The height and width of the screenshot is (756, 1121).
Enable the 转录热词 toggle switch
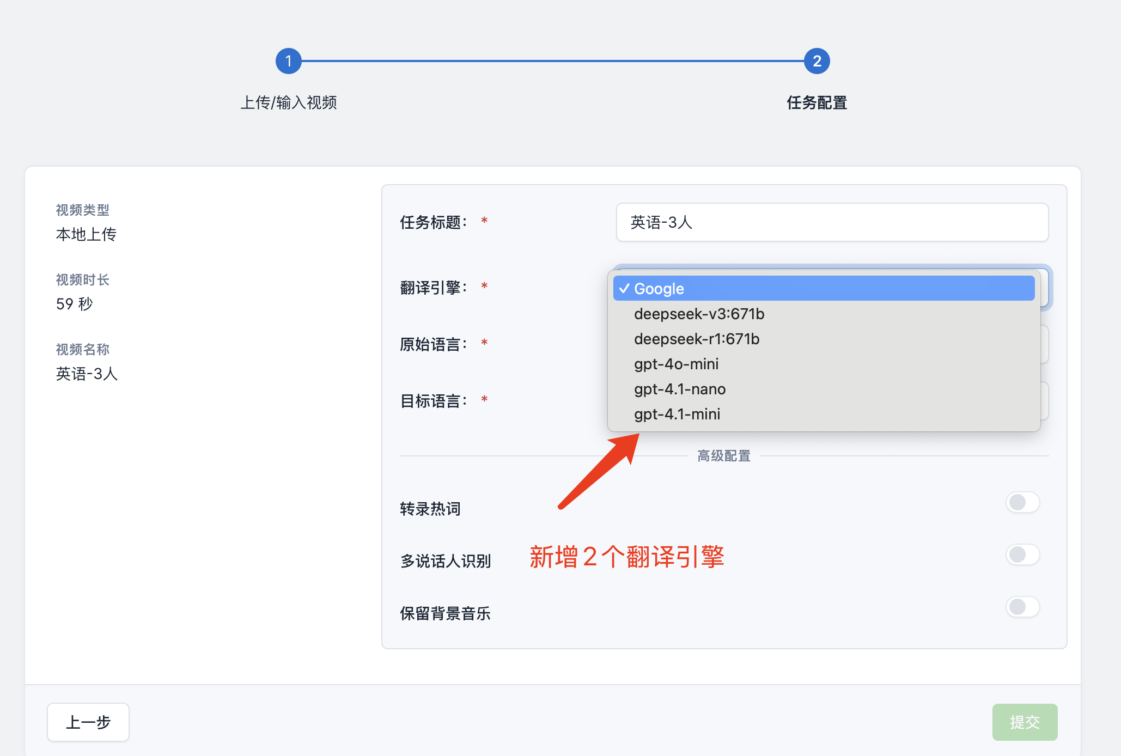tap(1022, 502)
